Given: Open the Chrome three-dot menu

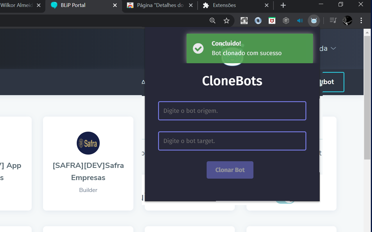Looking at the screenshot, I should [361, 21].
